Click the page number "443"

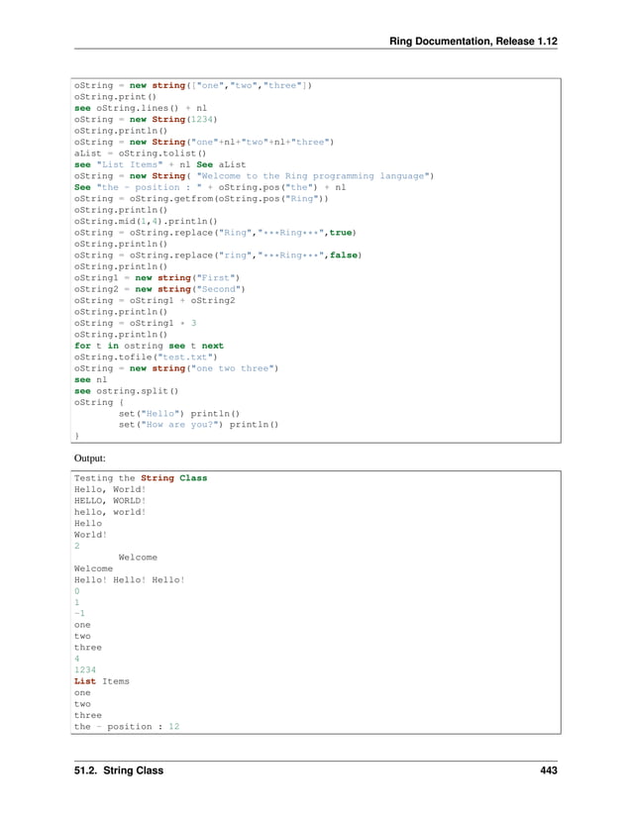(549, 770)
